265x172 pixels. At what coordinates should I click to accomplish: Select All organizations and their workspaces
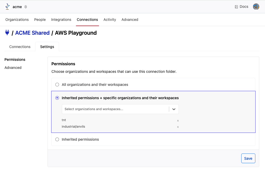pyautogui.click(x=57, y=85)
